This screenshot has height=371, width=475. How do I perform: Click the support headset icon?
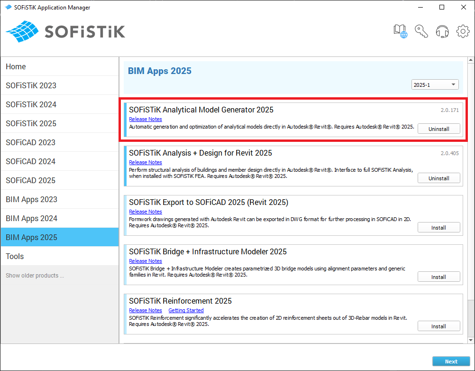click(442, 31)
